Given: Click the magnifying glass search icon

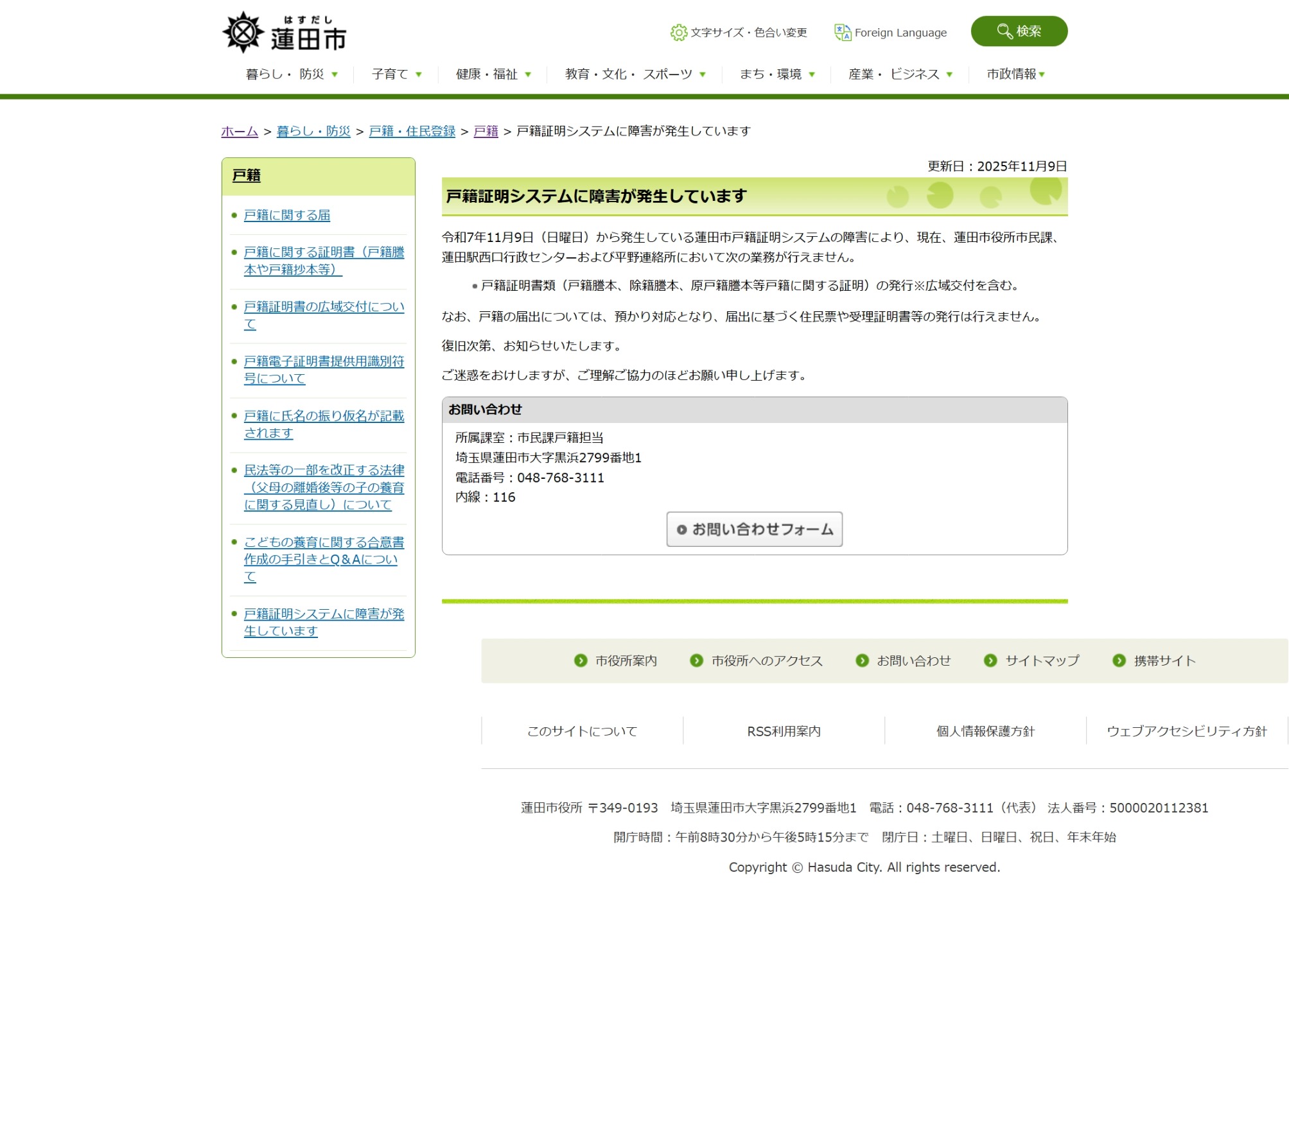Looking at the screenshot, I should click(x=1004, y=31).
